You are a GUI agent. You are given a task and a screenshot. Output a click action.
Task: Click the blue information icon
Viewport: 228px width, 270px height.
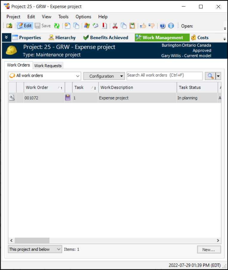[x=171, y=26]
